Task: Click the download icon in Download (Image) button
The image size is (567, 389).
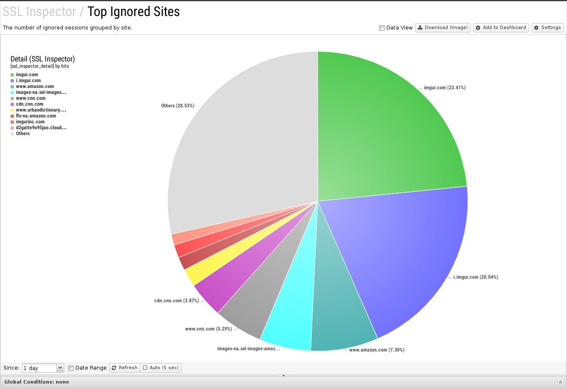Action: coord(420,28)
